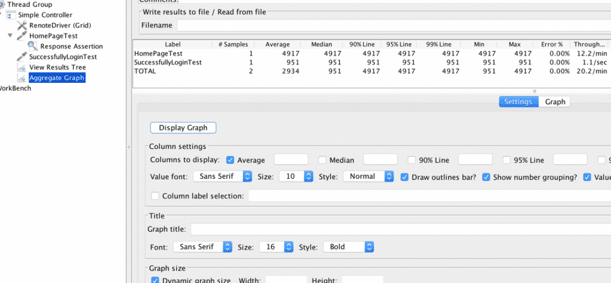This screenshot has width=611, height=283.
Task: Click the View Results Tree icon
Action: point(22,67)
